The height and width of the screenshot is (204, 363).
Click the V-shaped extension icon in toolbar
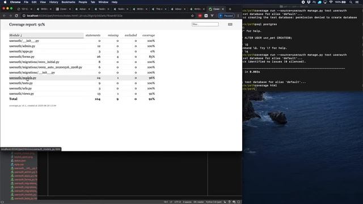coord(212,16)
